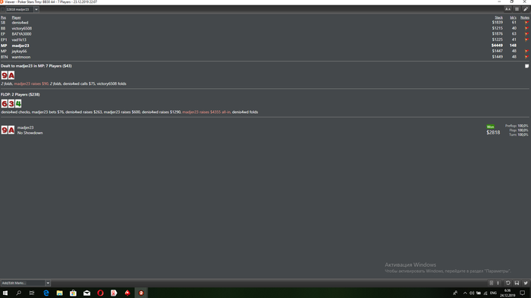This screenshot has width=531, height=298.
Task: Select player denis4wd in the list
Action: tap(20, 23)
